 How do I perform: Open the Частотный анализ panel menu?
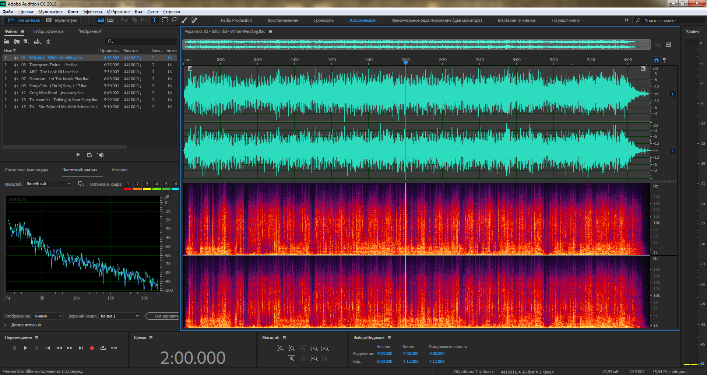(x=102, y=170)
